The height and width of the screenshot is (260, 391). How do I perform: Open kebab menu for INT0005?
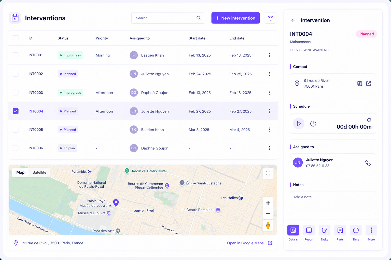point(269,130)
